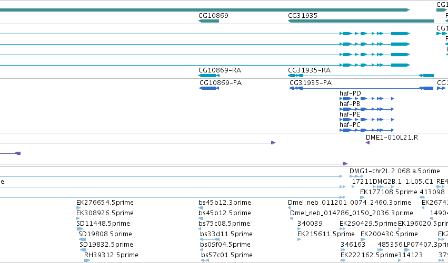Click the SD11448.5prime EST label
The image size is (448, 263).
(103, 224)
